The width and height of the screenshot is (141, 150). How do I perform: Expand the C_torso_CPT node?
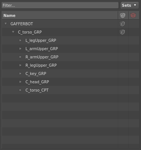tap(20, 90)
